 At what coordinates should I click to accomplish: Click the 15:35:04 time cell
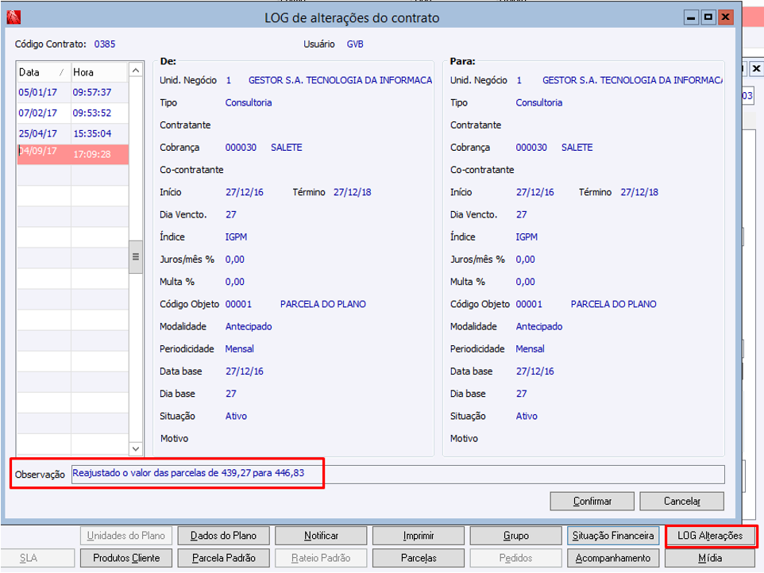click(92, 133)
